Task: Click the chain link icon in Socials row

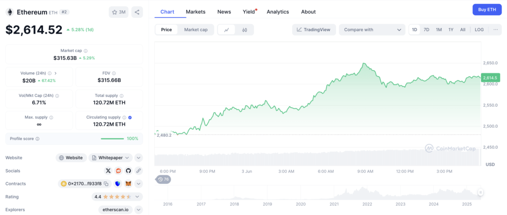Action: tap(139, 171)
